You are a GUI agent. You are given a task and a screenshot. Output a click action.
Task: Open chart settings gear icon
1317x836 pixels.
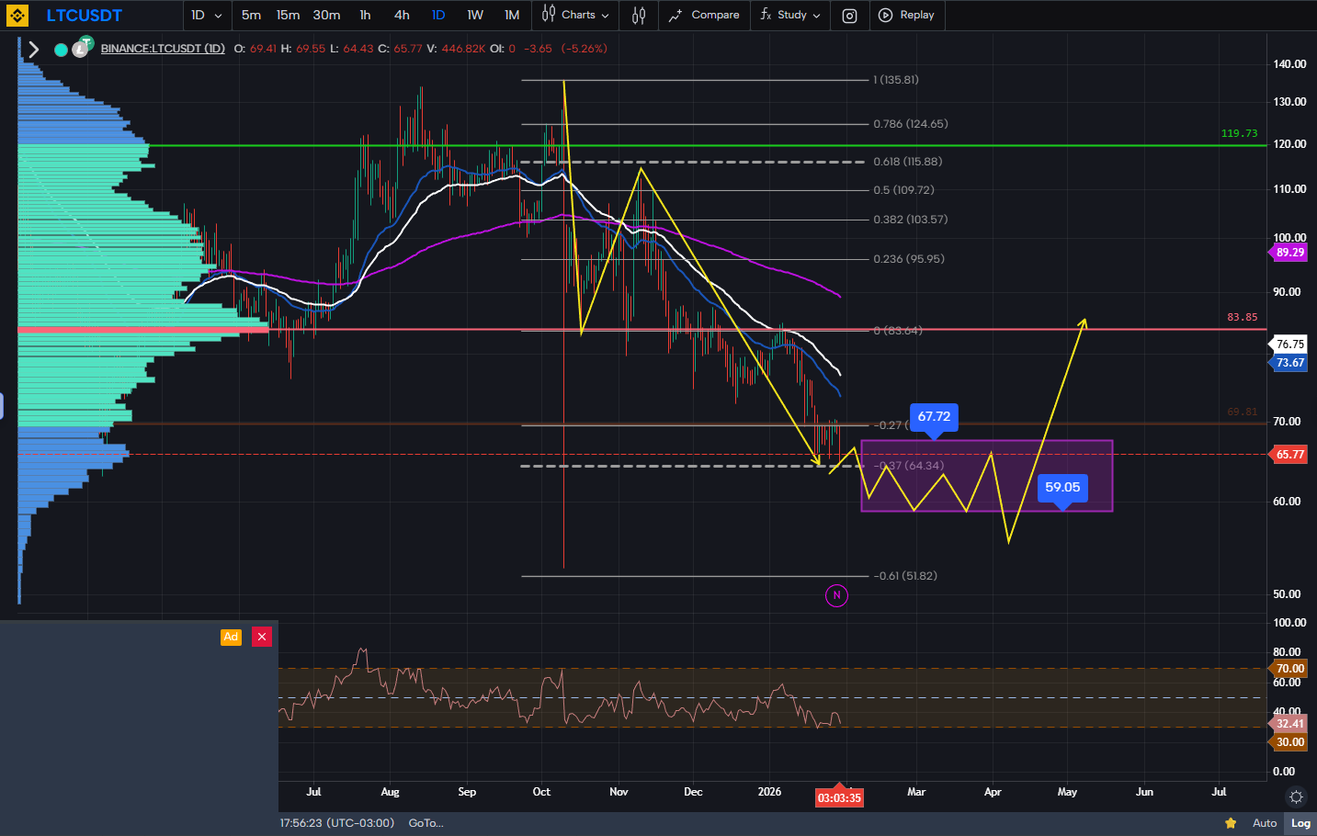[x=1296, y=796]
